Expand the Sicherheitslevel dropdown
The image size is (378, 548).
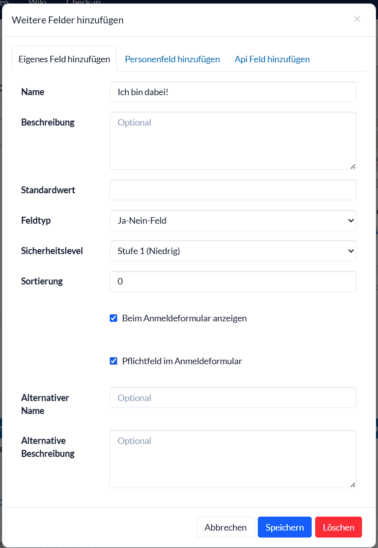[233, 251]
